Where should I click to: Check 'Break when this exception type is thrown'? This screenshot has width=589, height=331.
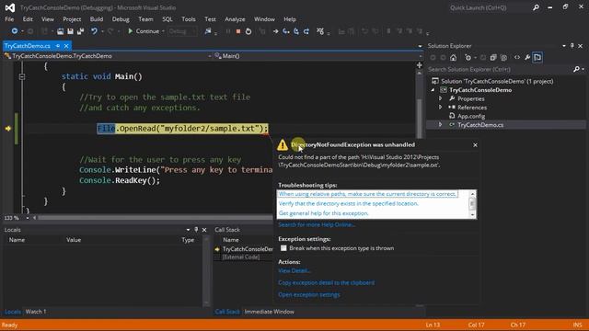coord(283,248)
